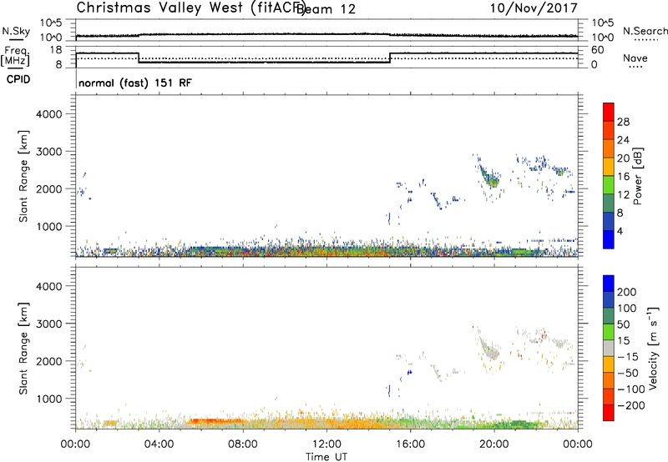Screen dimensions: 668x462
Task: Click the 'N.Search' legend label
Action: pyautogui.click(x=645, y=31)
